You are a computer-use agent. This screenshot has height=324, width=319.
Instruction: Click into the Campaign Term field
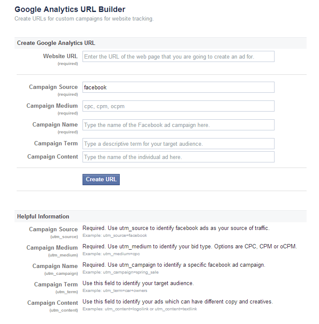[178, 144]
